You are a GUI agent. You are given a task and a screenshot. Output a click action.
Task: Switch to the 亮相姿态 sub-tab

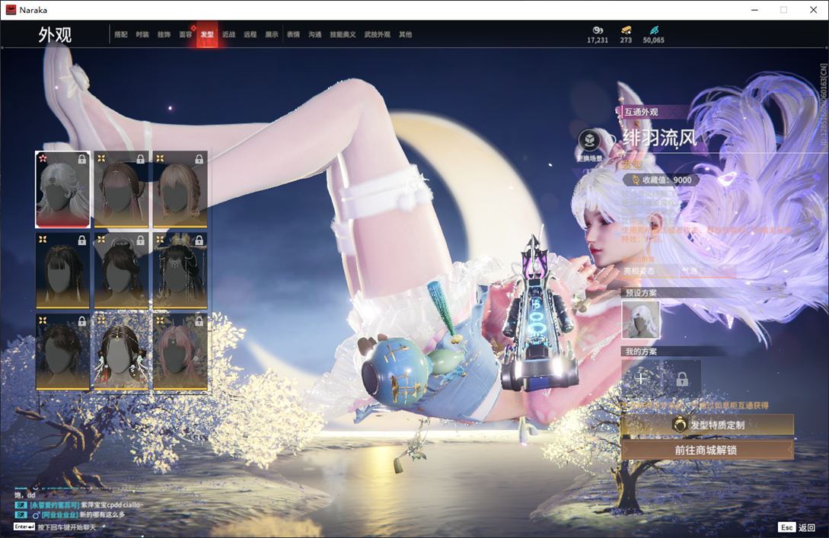639,271
